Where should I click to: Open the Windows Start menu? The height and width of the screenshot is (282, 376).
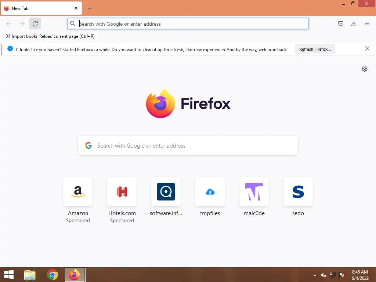click(x=9, y=275)
